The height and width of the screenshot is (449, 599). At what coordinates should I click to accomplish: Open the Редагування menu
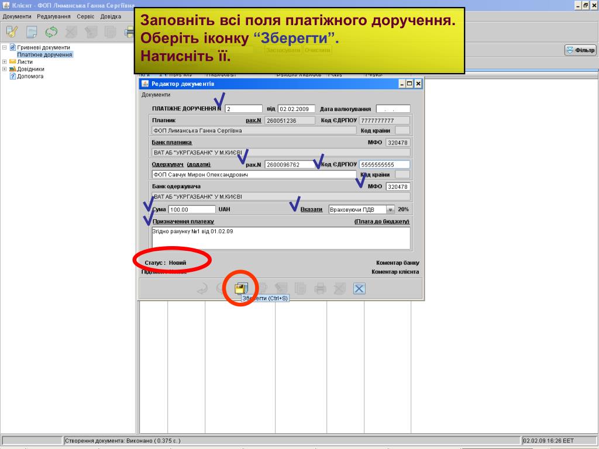coord(53,16)
